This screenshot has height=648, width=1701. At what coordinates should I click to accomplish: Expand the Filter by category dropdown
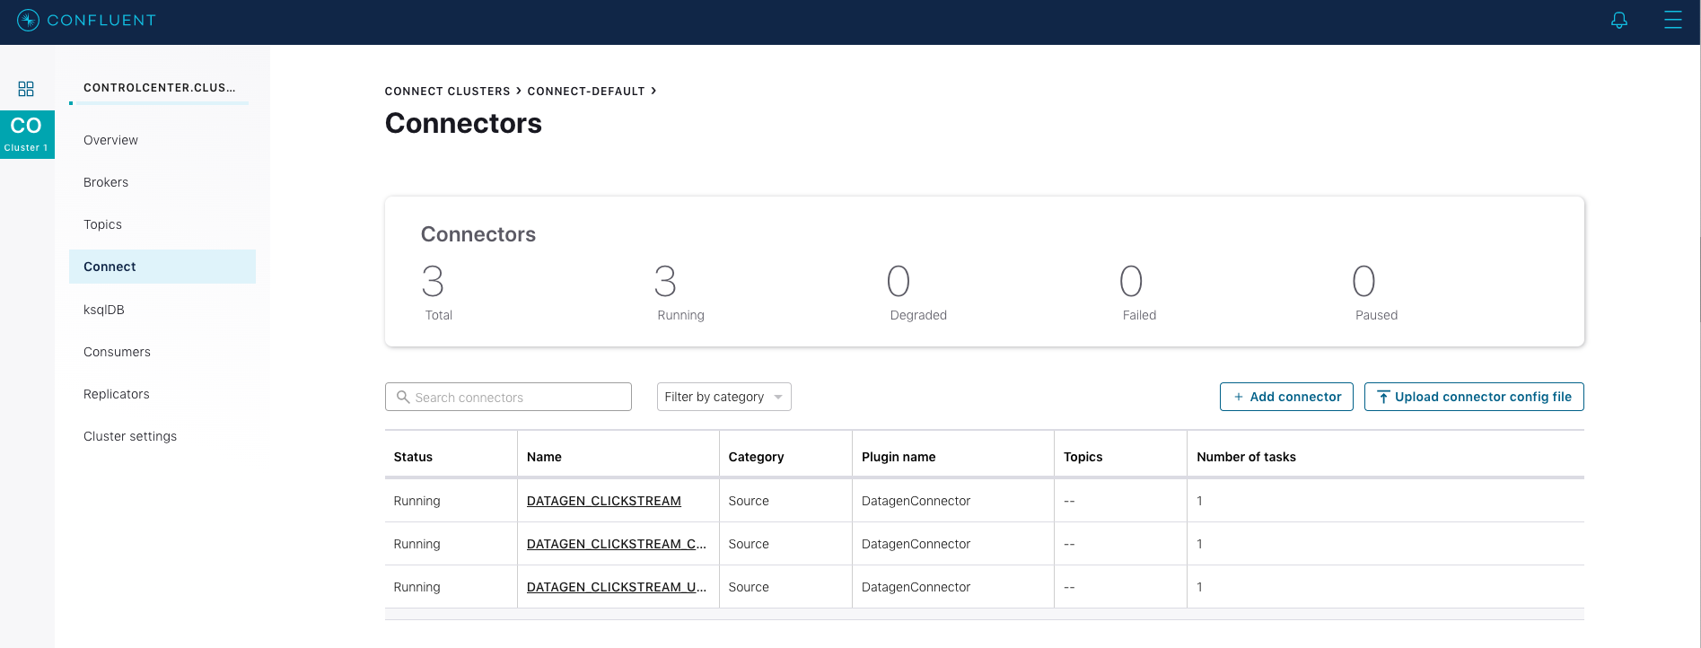(723, 397)
